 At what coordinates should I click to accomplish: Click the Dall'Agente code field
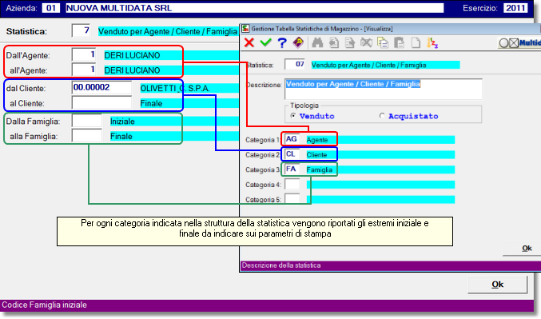(83, 55)
